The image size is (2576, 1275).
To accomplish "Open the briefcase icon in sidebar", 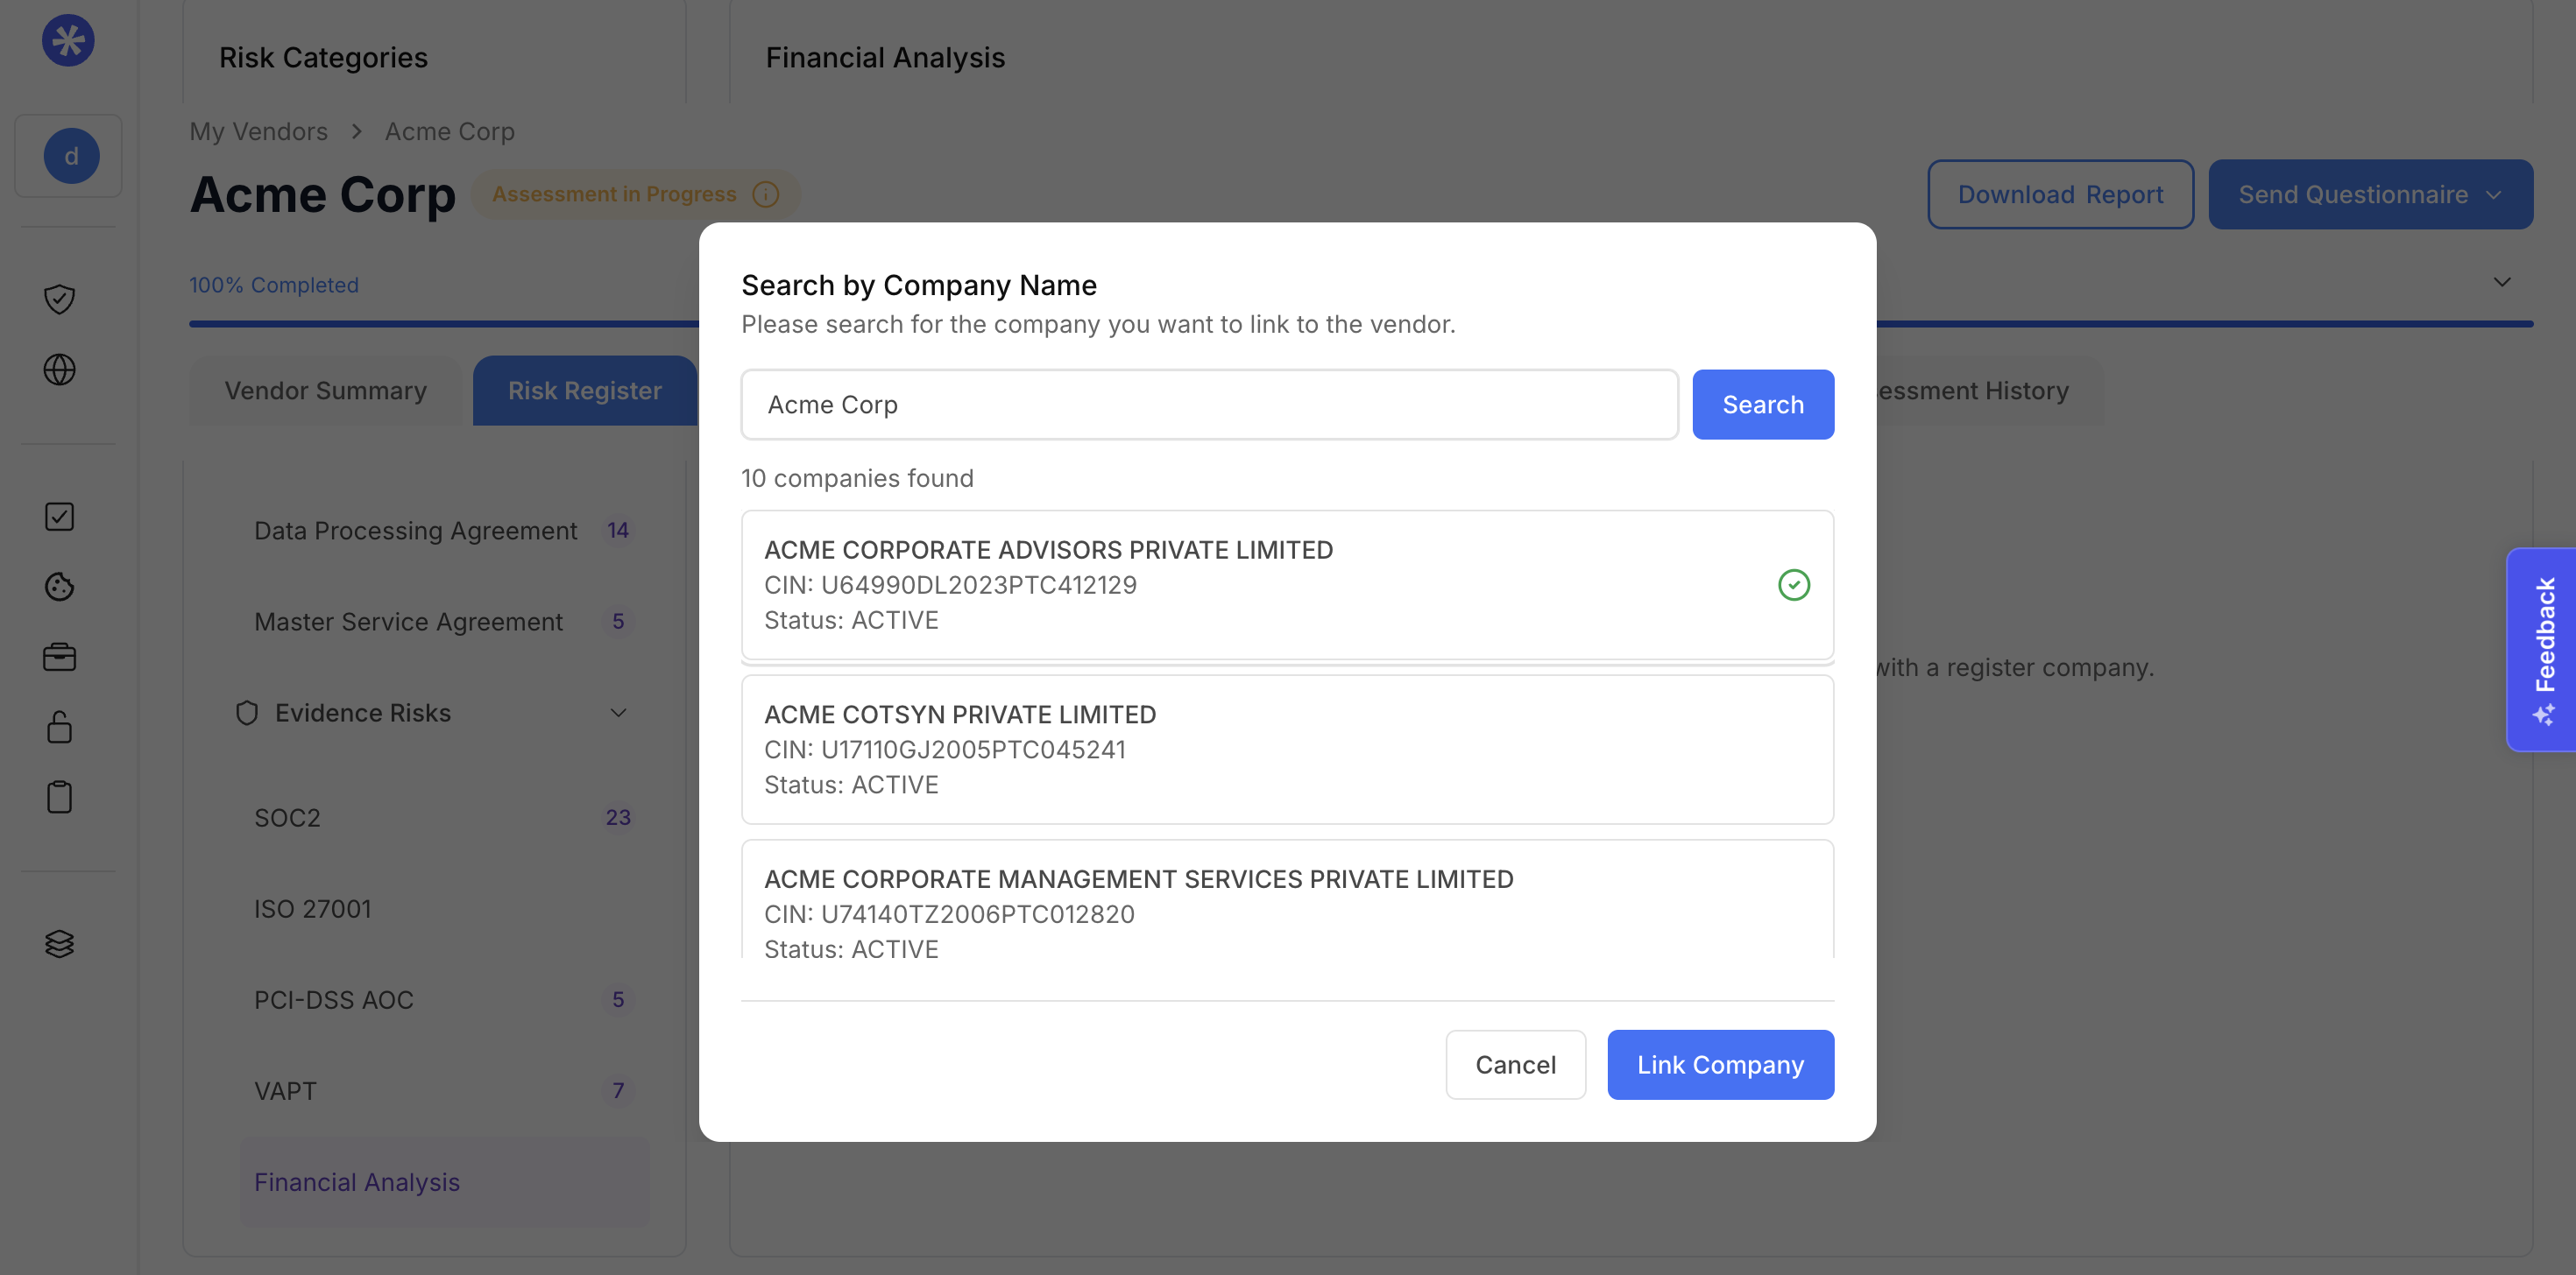I will pyautogui.click(x=59, y=657).
